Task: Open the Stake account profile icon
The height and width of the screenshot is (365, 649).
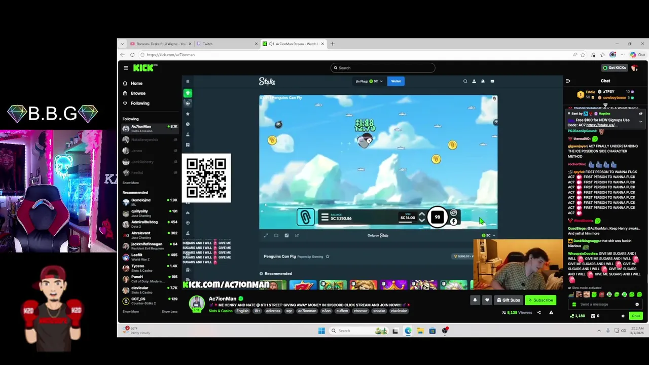Action: coord(474,81)
